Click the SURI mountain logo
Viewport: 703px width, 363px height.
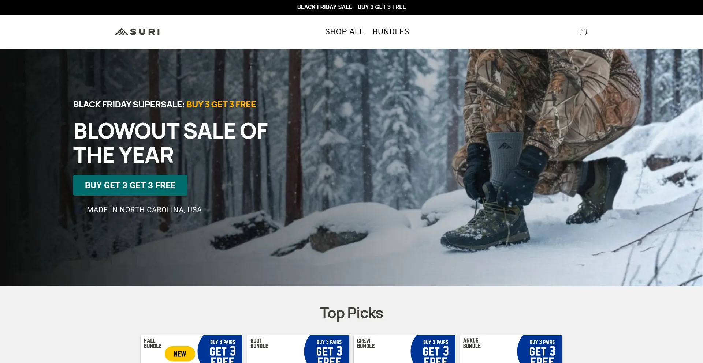click(138, 32)
